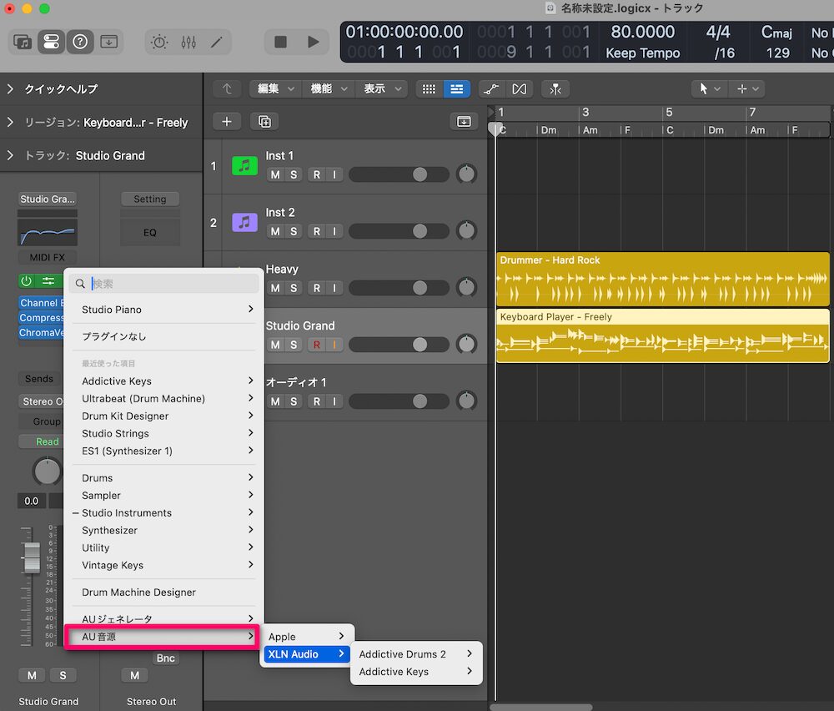Open the 編集 menu dropdown

coord(275,88)
